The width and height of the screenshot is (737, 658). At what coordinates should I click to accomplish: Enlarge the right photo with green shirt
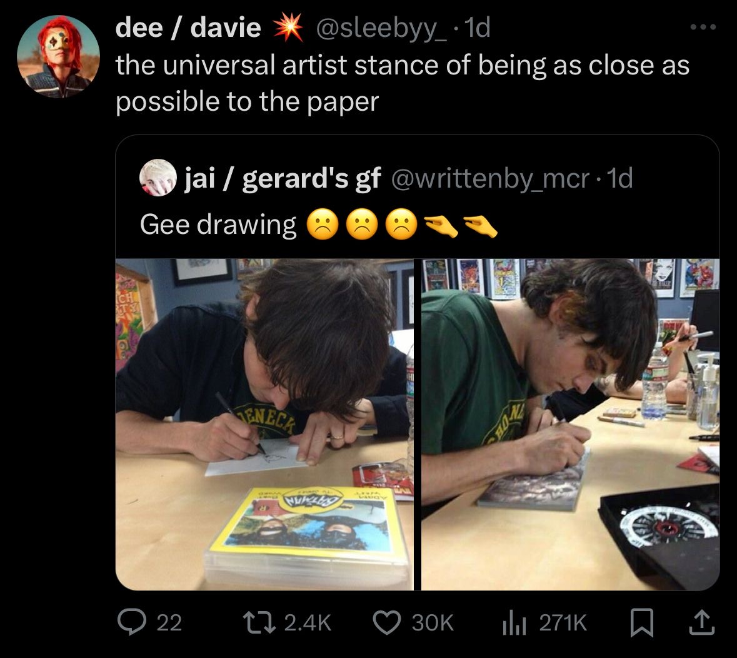pyautogui.click(x=570, y=424)
